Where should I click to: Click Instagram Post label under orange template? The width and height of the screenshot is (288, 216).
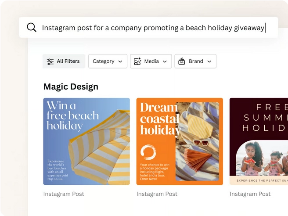157,194
